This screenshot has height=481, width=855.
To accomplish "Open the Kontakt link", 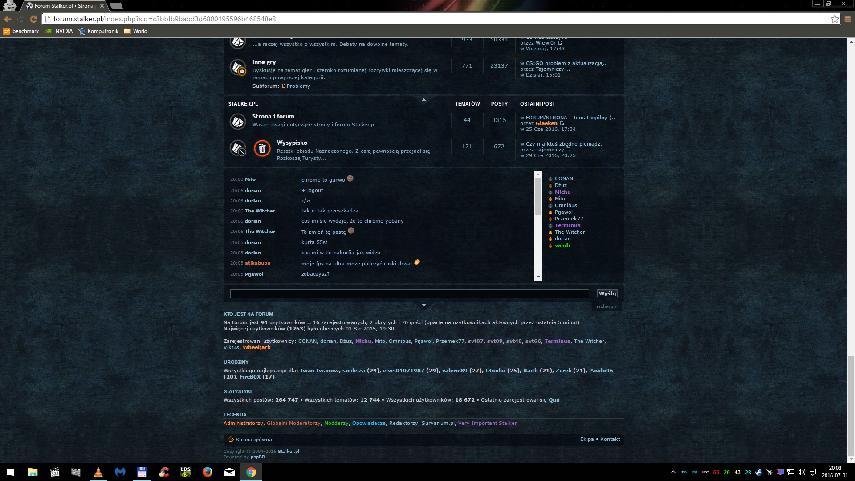I will coord(610,439).
